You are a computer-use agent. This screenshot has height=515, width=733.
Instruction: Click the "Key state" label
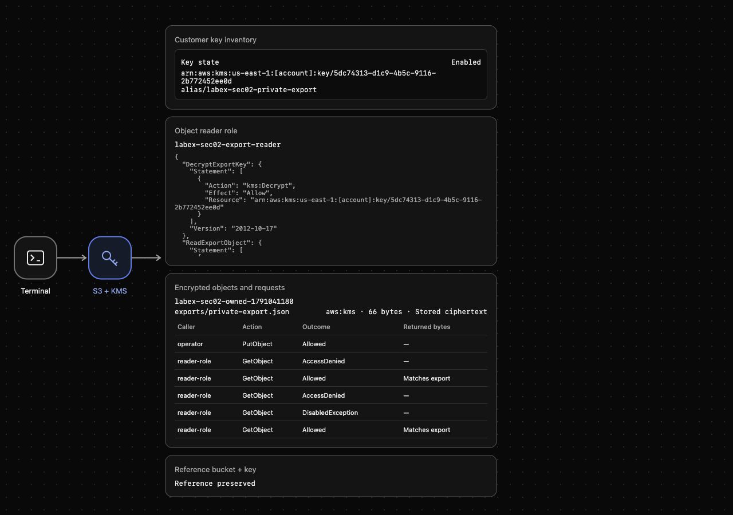pyautogui.click(x=200, y=62)
